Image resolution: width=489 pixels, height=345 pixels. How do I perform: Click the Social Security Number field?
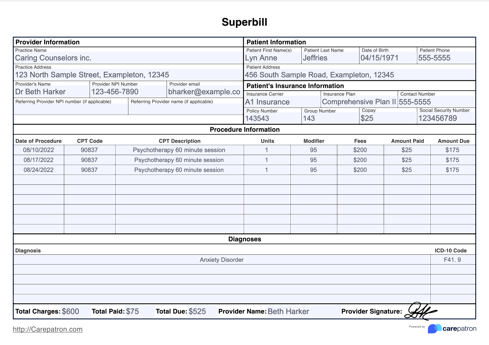point(446,118)
